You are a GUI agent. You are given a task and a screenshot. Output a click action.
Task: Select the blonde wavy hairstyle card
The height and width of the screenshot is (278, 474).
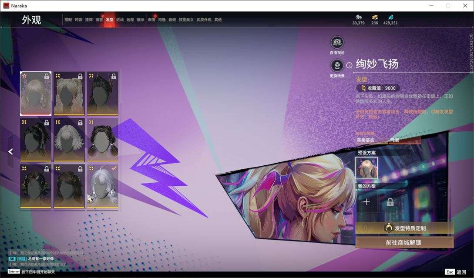click(36, 94)
